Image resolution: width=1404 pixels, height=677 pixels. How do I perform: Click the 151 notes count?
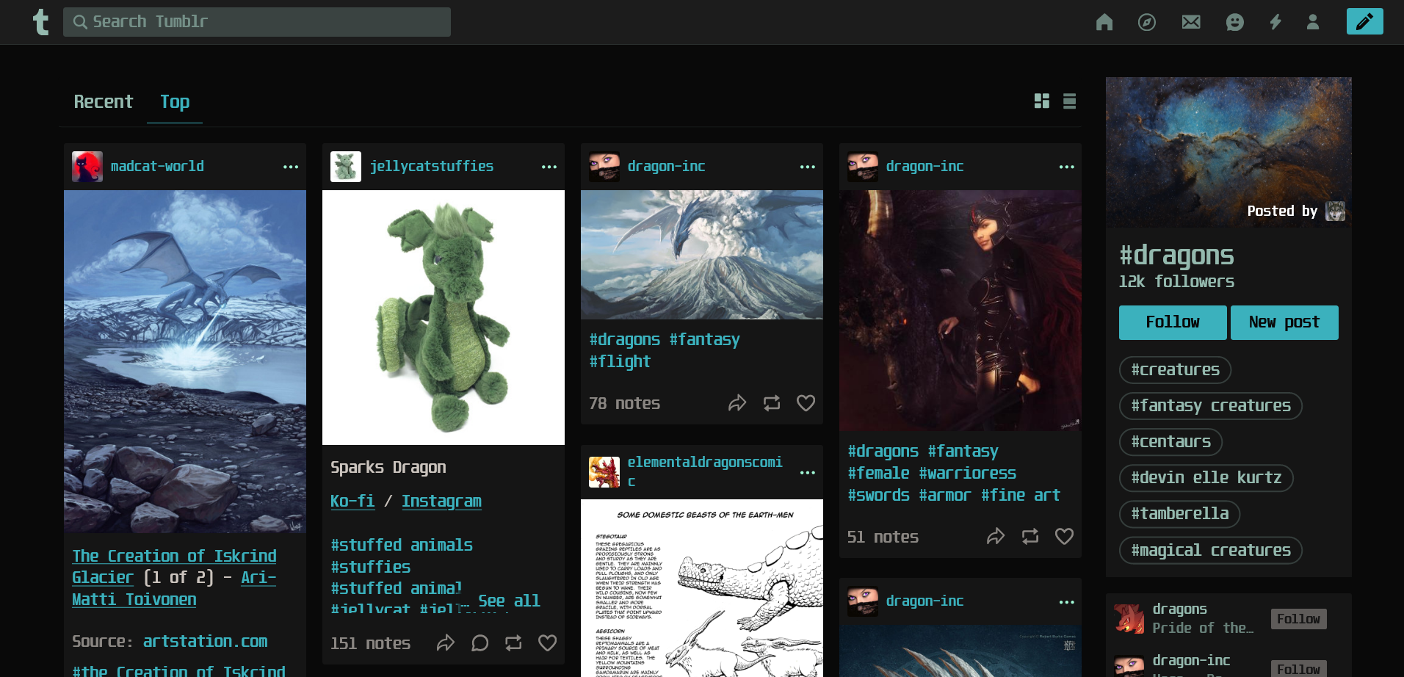coord(370,644)
